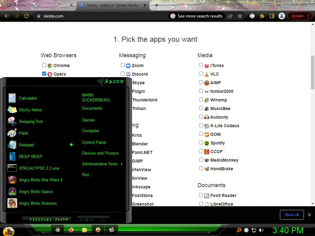315x236 pixels.
Task: Open Chrome's three-dot menu
Action: point(308,16)
